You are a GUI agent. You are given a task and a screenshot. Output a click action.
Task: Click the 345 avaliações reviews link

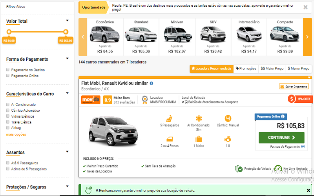(124, 102)
